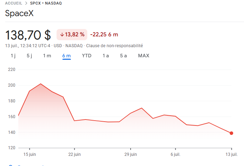Select the 5 j time range tab

[29, 56]
